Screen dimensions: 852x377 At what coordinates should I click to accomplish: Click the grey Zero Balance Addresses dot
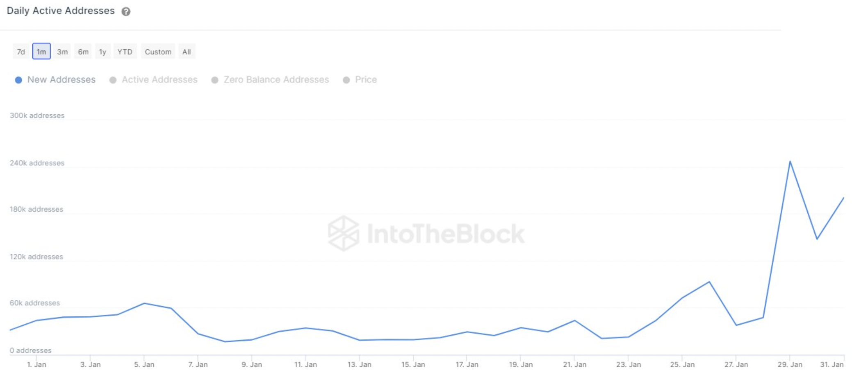click(x=214, y=80)
